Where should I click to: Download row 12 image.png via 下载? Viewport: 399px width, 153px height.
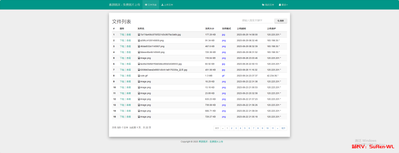[122, 99]
